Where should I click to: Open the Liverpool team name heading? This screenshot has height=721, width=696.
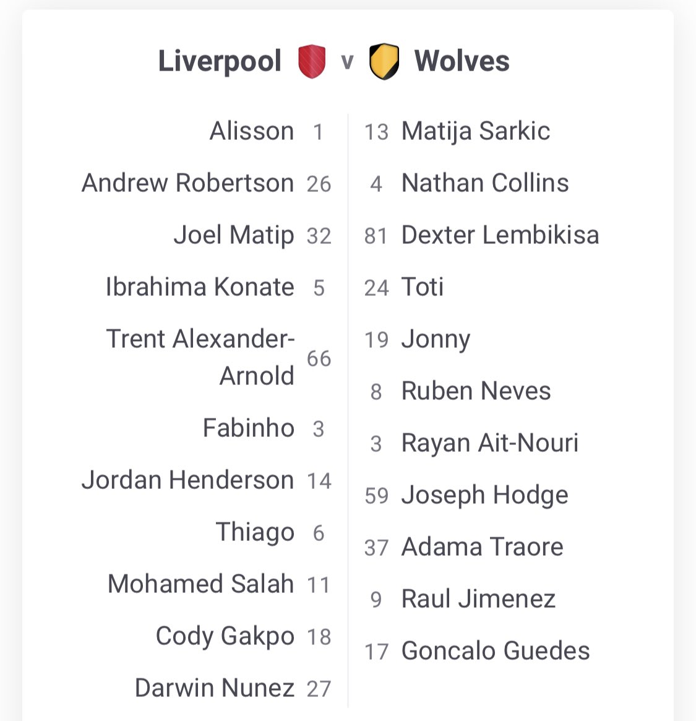220,61
